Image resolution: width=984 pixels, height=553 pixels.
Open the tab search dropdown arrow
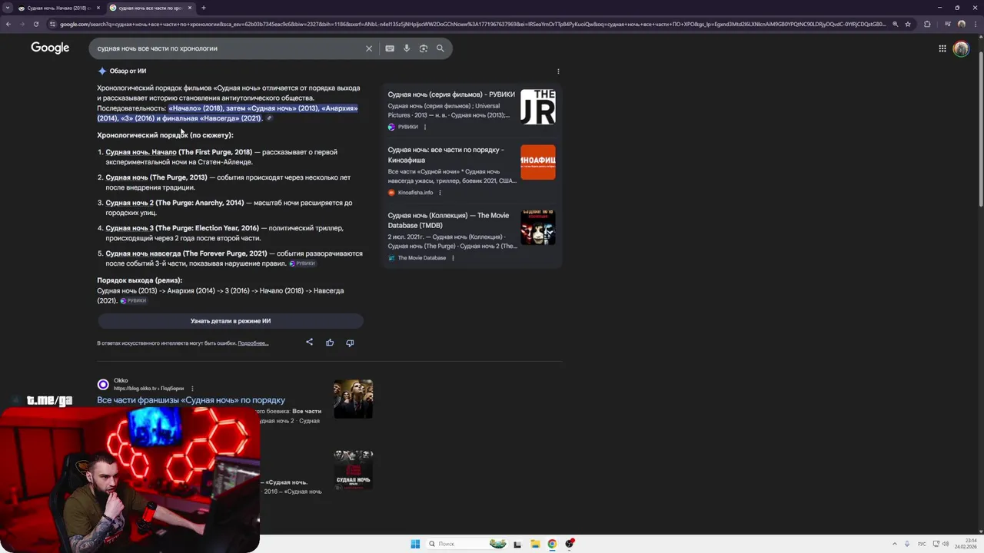point(8,8)
